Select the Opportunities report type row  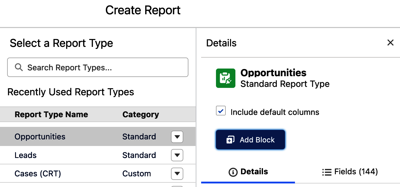[98, 137]
